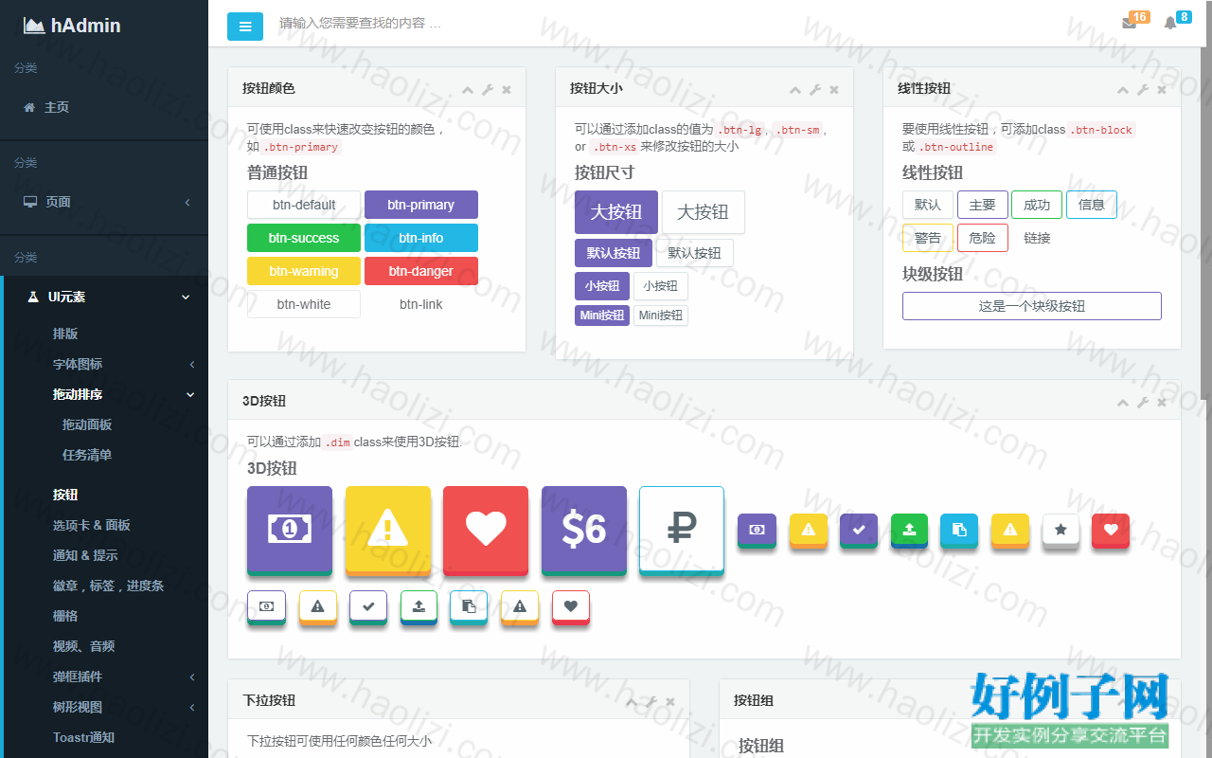
Task: Click the yellow warning button beside the star
Action: click(x=1010, y=531)
